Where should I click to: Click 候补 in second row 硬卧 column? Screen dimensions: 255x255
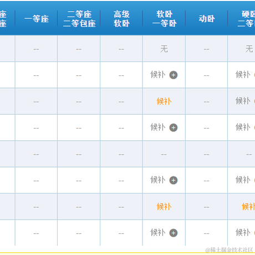243,75
